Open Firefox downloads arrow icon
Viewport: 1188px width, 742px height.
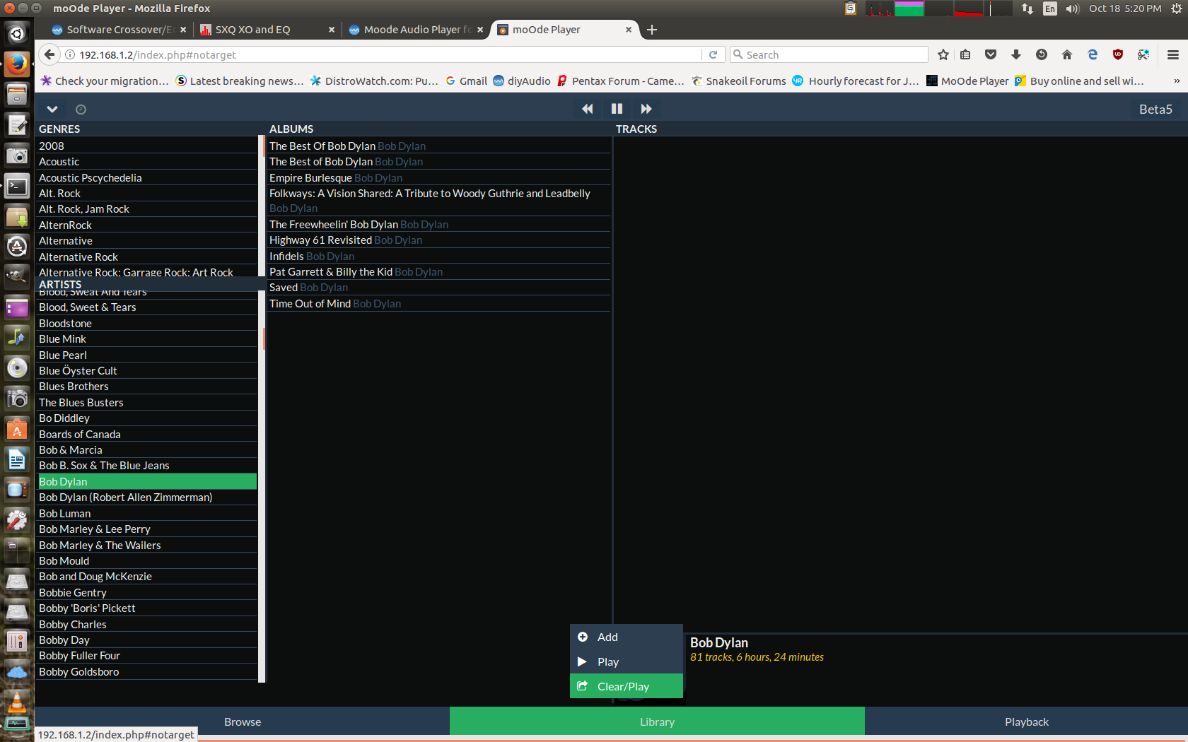(x=1016, y=54)
